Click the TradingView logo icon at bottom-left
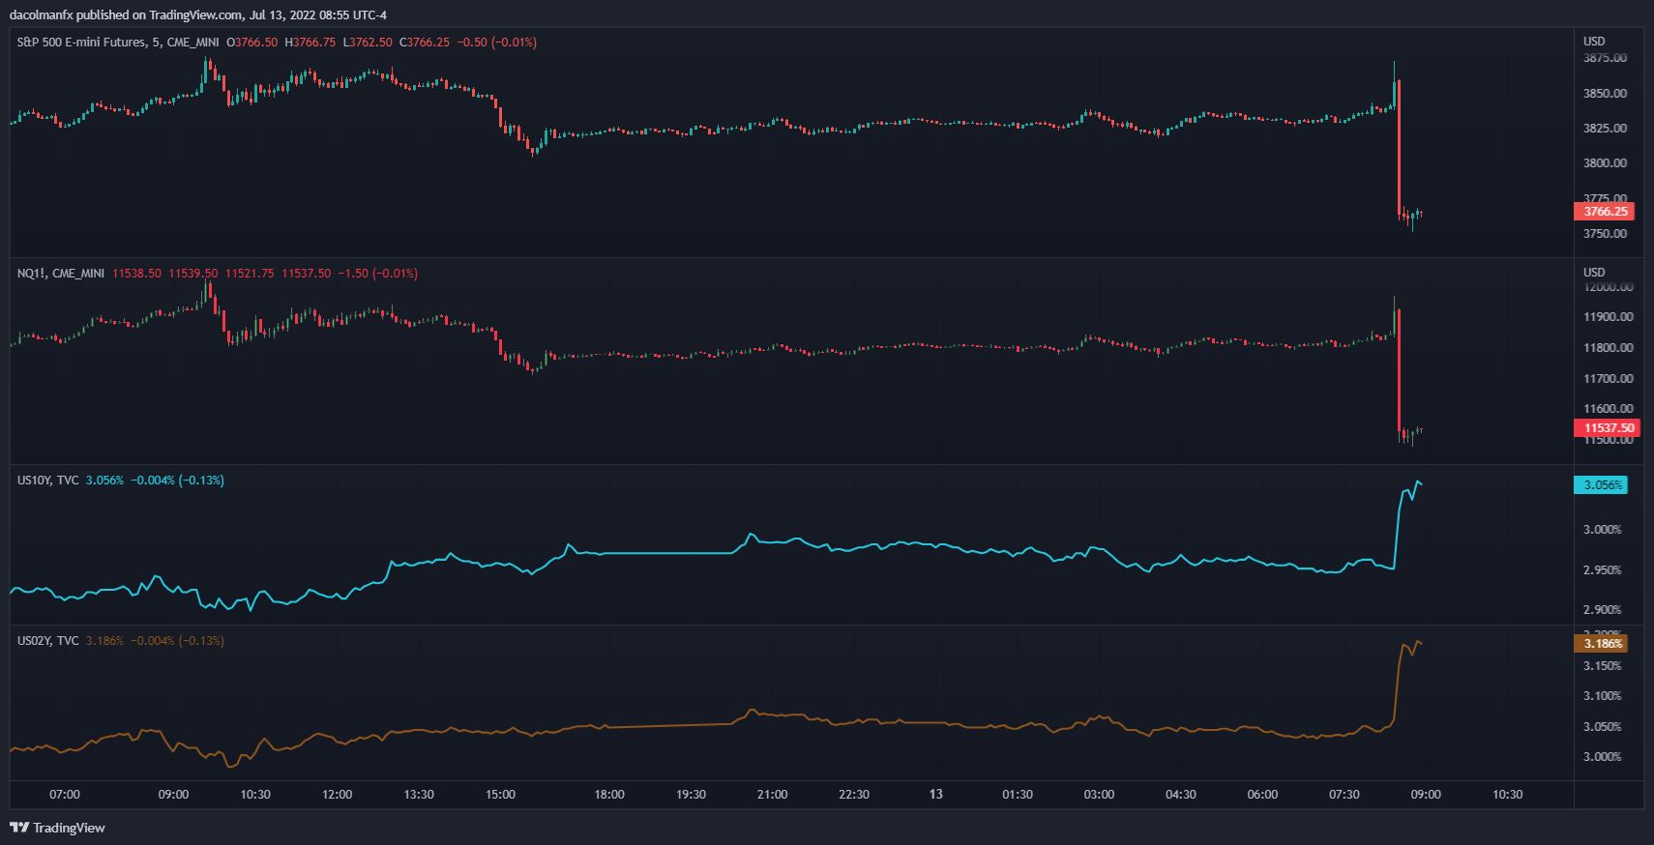Image resolution: width=1654 pixels, height=845 pixels. click(x=18, y=828)
